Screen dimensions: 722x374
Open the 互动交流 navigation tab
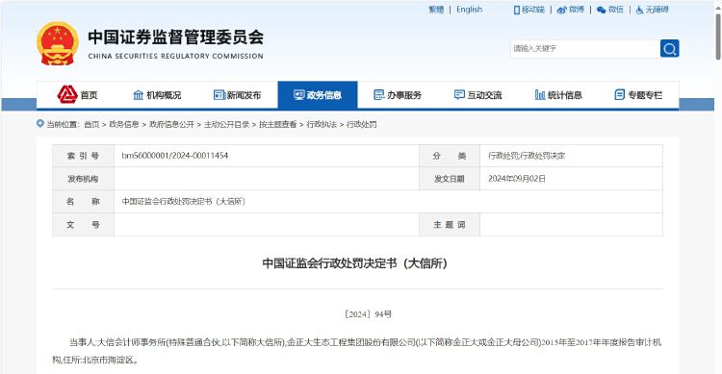tap(477, 95)
